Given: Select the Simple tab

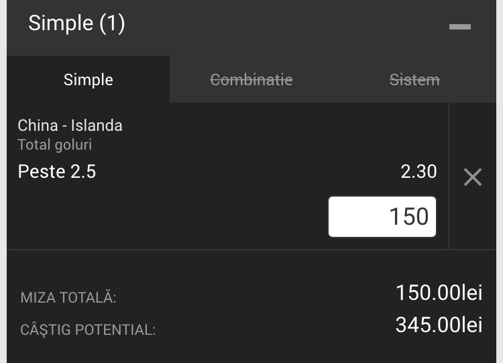Looking at the screenshot, I should pyautogui.click(x=89, y=79).
